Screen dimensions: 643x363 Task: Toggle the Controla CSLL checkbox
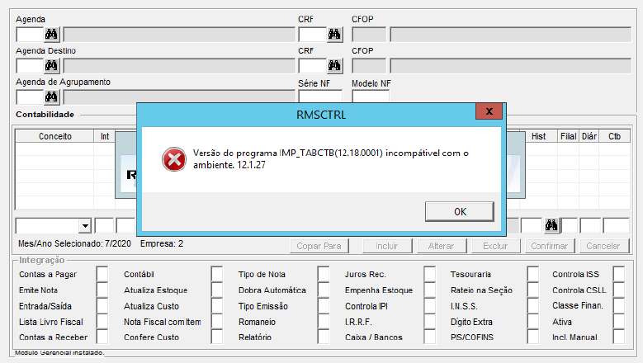pos(619,290)
